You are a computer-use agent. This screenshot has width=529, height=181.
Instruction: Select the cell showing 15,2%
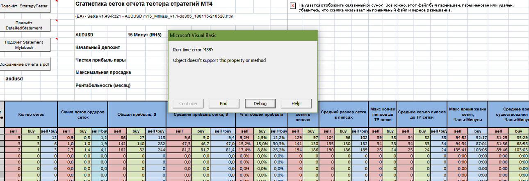coord(244,143)
